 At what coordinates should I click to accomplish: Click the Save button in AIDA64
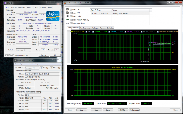(x=108, y=110)
